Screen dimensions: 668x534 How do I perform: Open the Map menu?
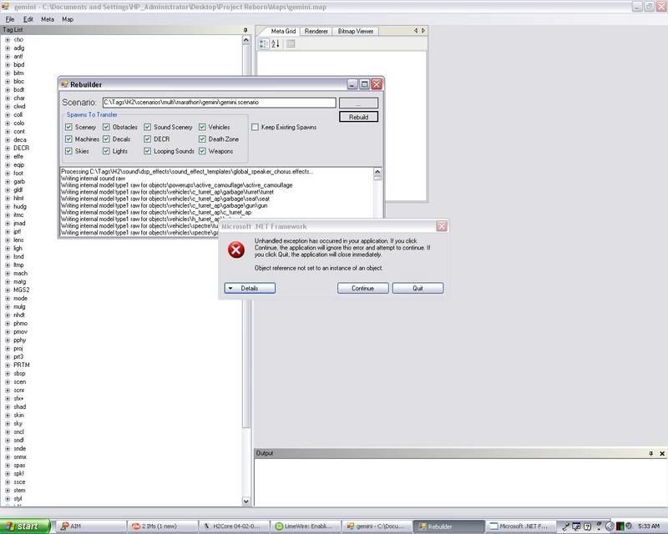click(68, 19)
